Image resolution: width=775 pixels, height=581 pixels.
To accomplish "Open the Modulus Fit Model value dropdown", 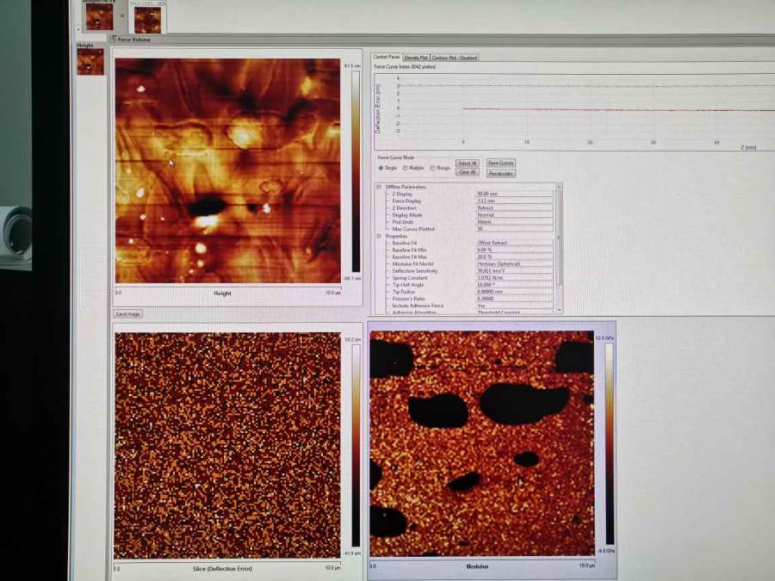I will coord(513,263).
